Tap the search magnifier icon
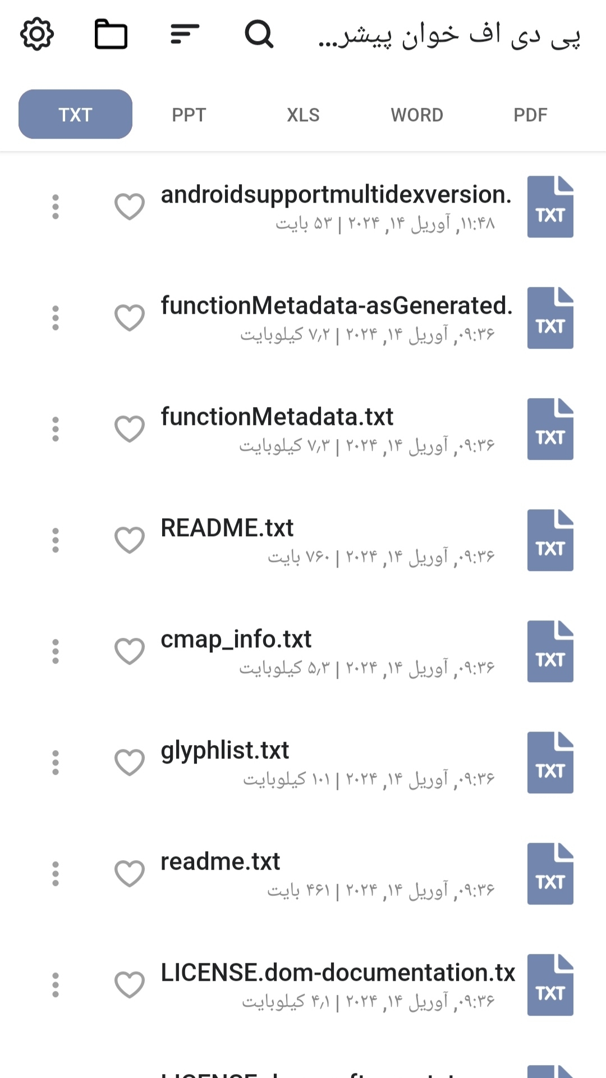Image resolution: width=606 pixels, height=1078 pixels. [259, 34]
